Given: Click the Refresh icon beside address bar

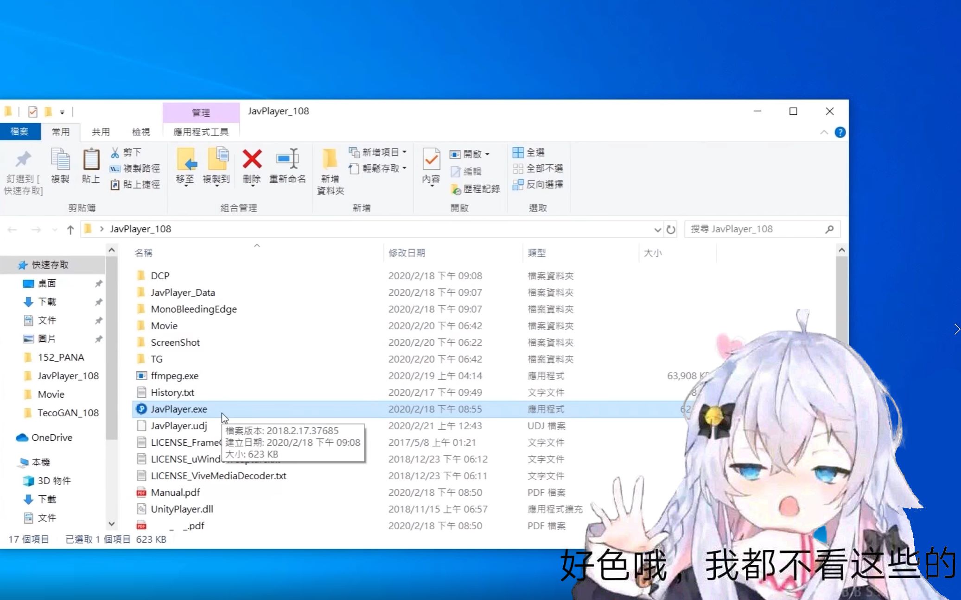Looking at the screenshot, I should click(x=671, y=229).
